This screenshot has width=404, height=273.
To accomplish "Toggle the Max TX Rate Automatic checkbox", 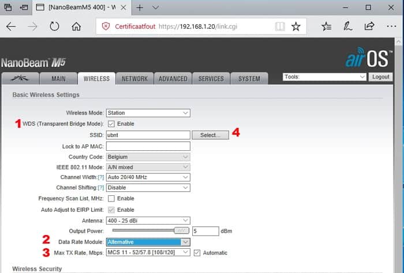I will pyautogui.click(x=197, y=253).
